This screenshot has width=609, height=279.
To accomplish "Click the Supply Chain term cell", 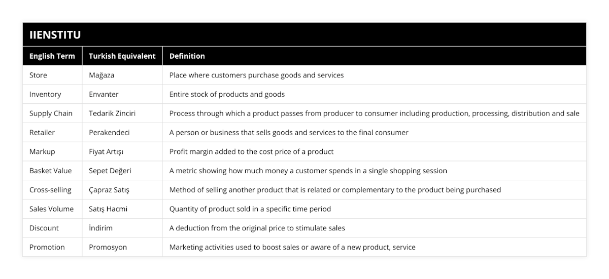I will click(x=51, y=113).
